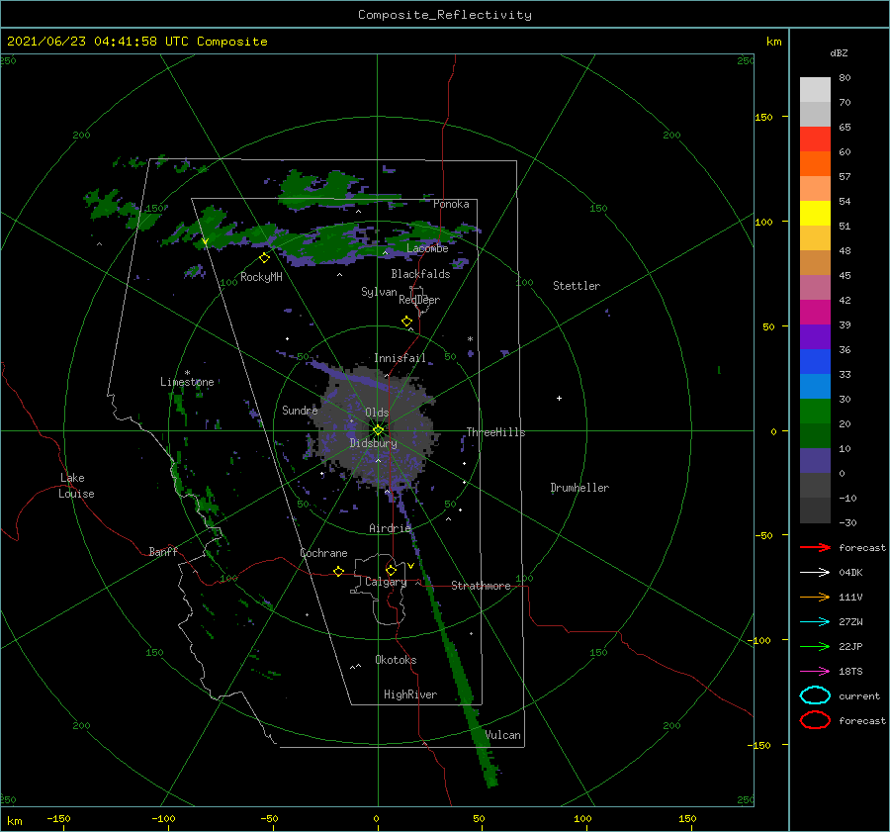Click the dBZ legend heading
This screenshot has height=832, width=890.
[839, 52]
